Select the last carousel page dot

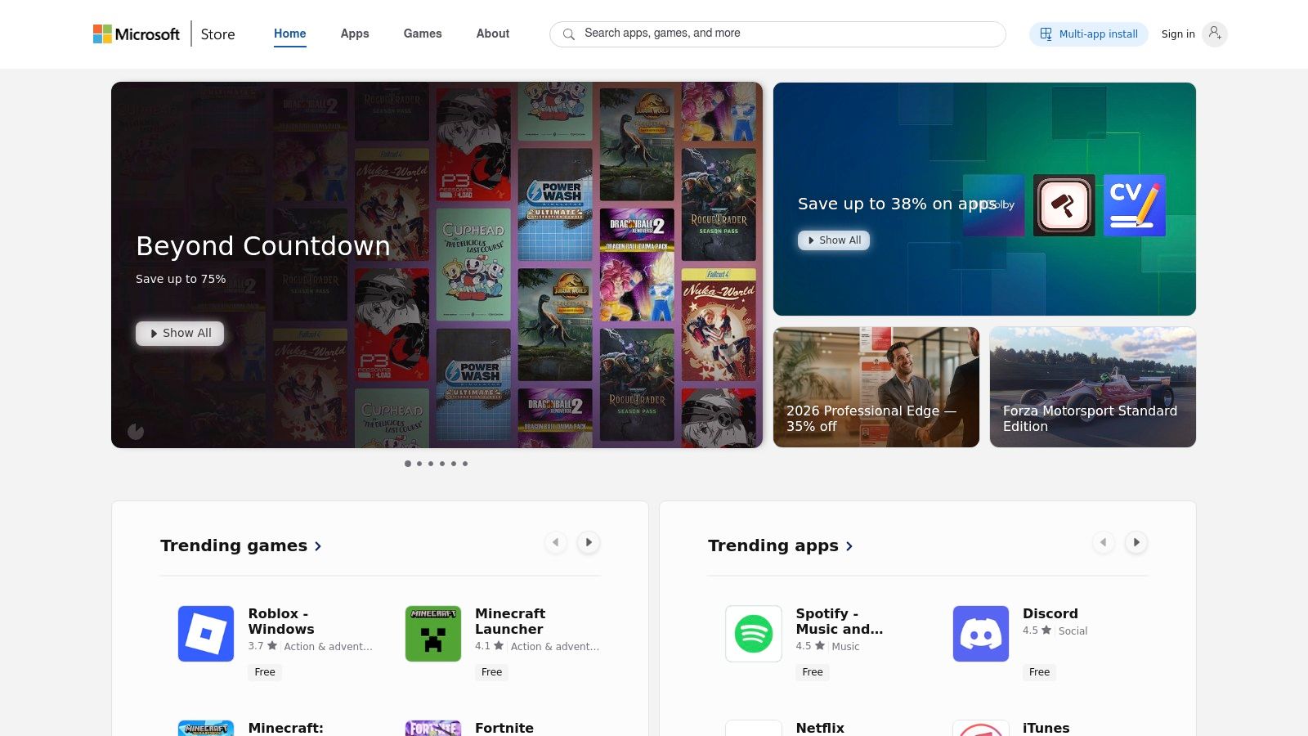(x=465, y=464)
